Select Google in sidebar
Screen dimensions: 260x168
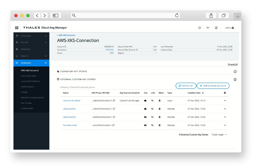pyautogui.click(x=24, y=92)
